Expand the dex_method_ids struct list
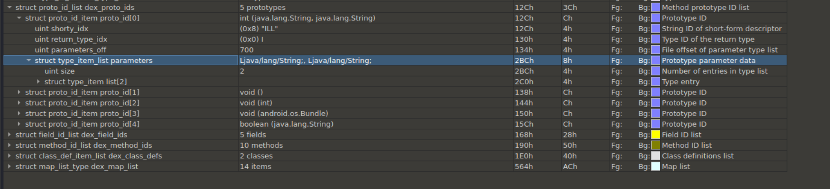830x189 pixels. tap(10, 146)
